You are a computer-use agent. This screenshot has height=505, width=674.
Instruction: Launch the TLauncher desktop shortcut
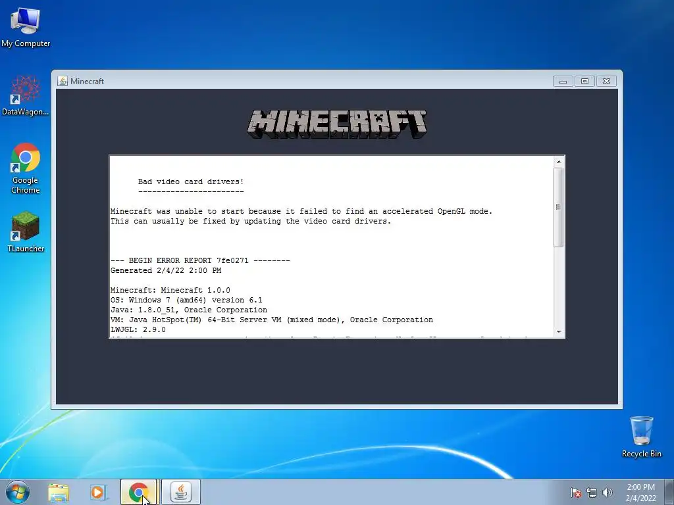26,232
